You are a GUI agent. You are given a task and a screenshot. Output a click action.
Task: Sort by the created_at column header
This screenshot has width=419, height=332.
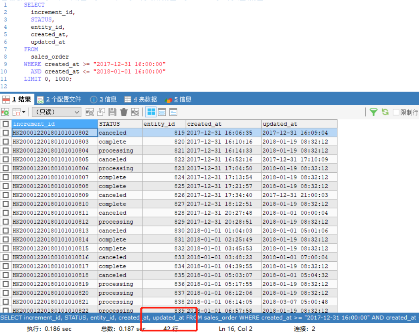pos(206,124)
